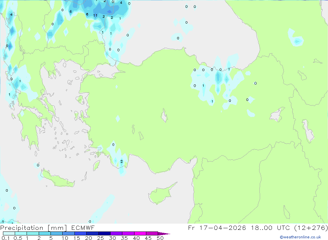
Task: Click legend label "30"
Action: pos(113,238)
